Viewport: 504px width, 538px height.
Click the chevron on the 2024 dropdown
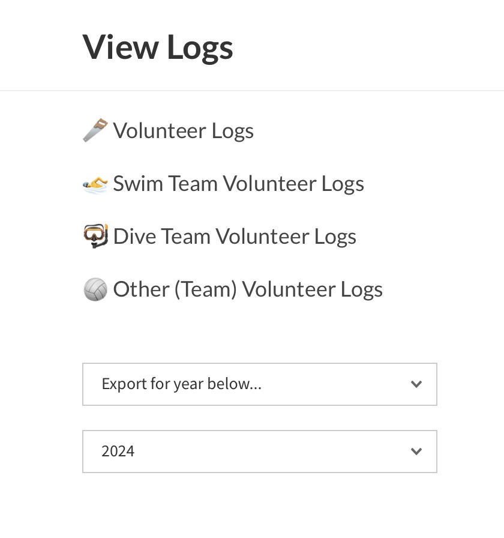pos(416,452)
